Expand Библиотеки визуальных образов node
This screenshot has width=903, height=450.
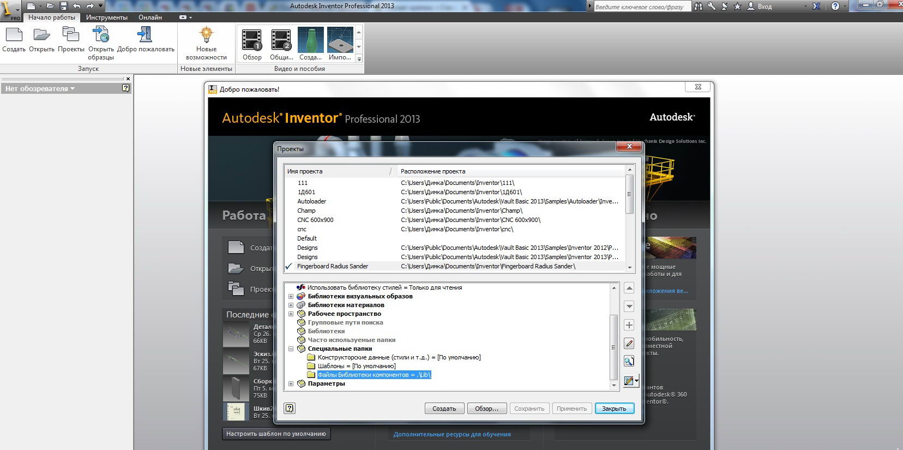click(291, 297)
